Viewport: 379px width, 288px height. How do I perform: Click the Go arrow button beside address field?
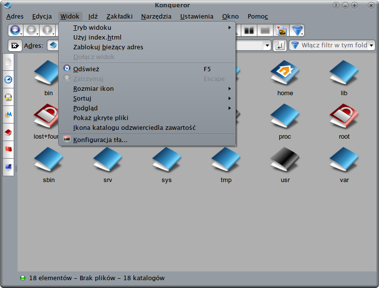click(x=280, y=45)
